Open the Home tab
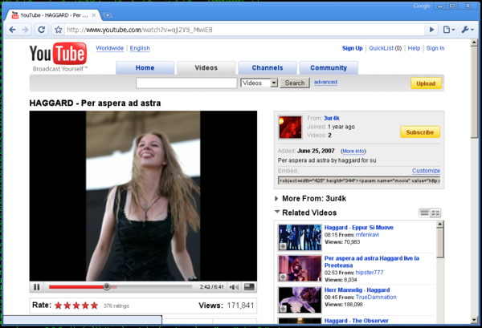This screenshot has height=328, width=482. point(145,68)
